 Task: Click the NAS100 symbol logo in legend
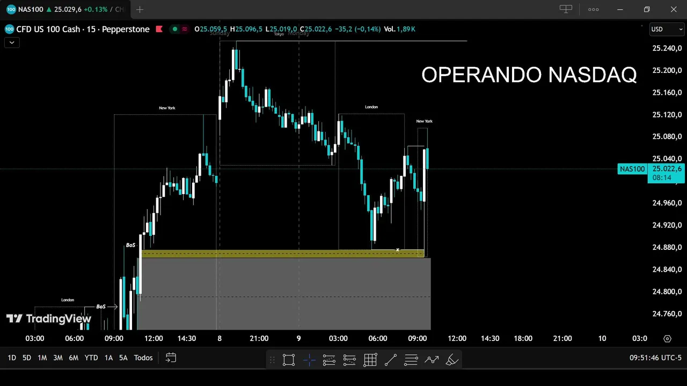pos(9,29)
